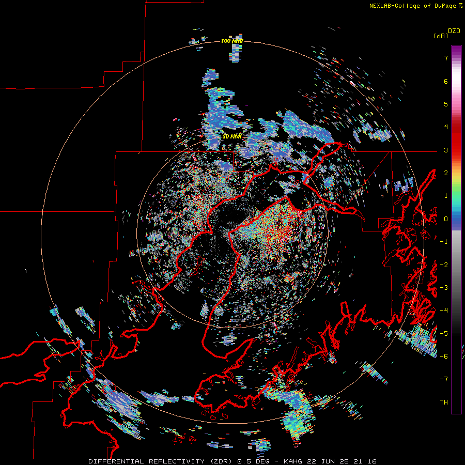This screenshot has height=465, width=465.
Task: Click the 6 value on the dB scale
Action: pos(446,81)
